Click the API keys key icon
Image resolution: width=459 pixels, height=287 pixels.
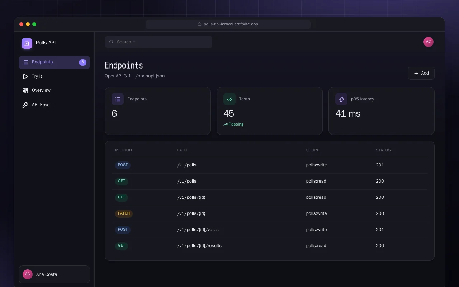25,105
